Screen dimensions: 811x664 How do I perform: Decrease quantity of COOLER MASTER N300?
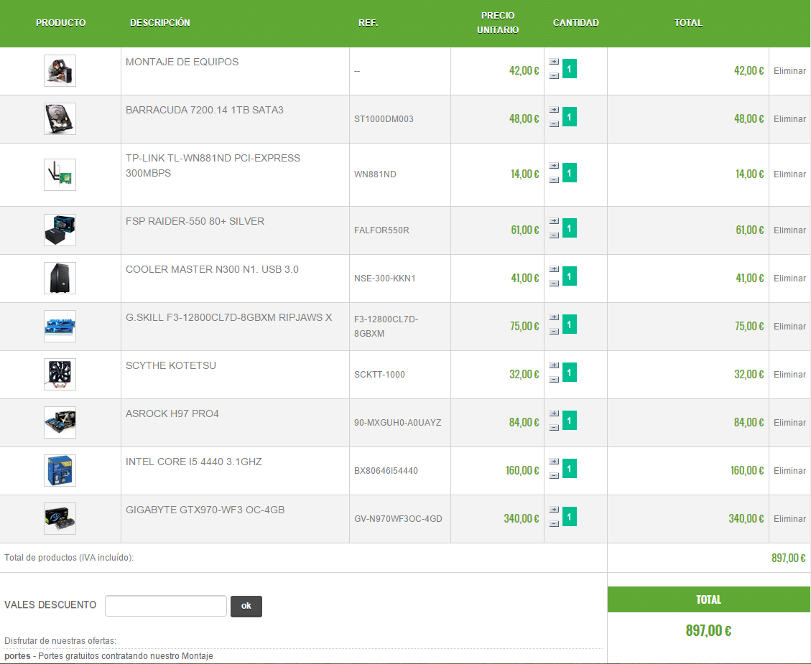(x=554, y=283)
